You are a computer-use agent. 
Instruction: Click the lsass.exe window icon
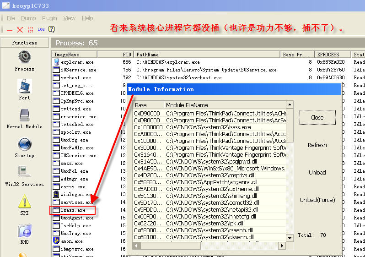click(56, 210)
